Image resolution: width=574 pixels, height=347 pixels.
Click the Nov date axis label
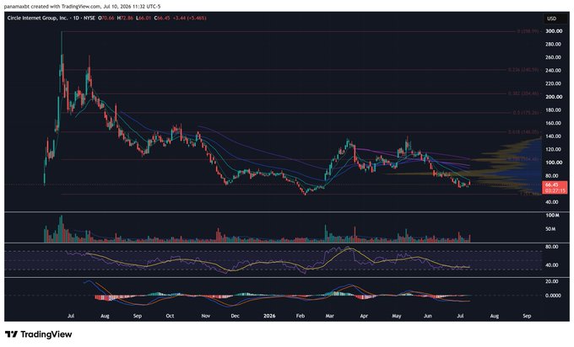pyautogui.click(x=206, y=316)
